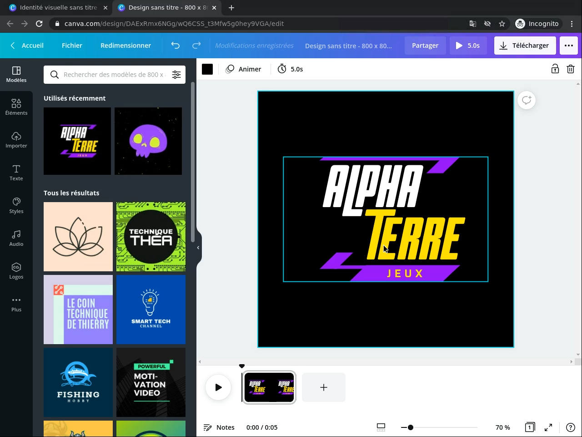Open the Animer animation options

(x=244, y=69)
